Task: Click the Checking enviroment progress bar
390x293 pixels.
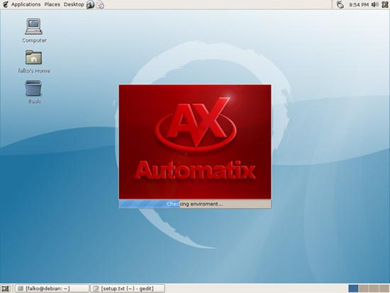Action: [x=195, y=204]
